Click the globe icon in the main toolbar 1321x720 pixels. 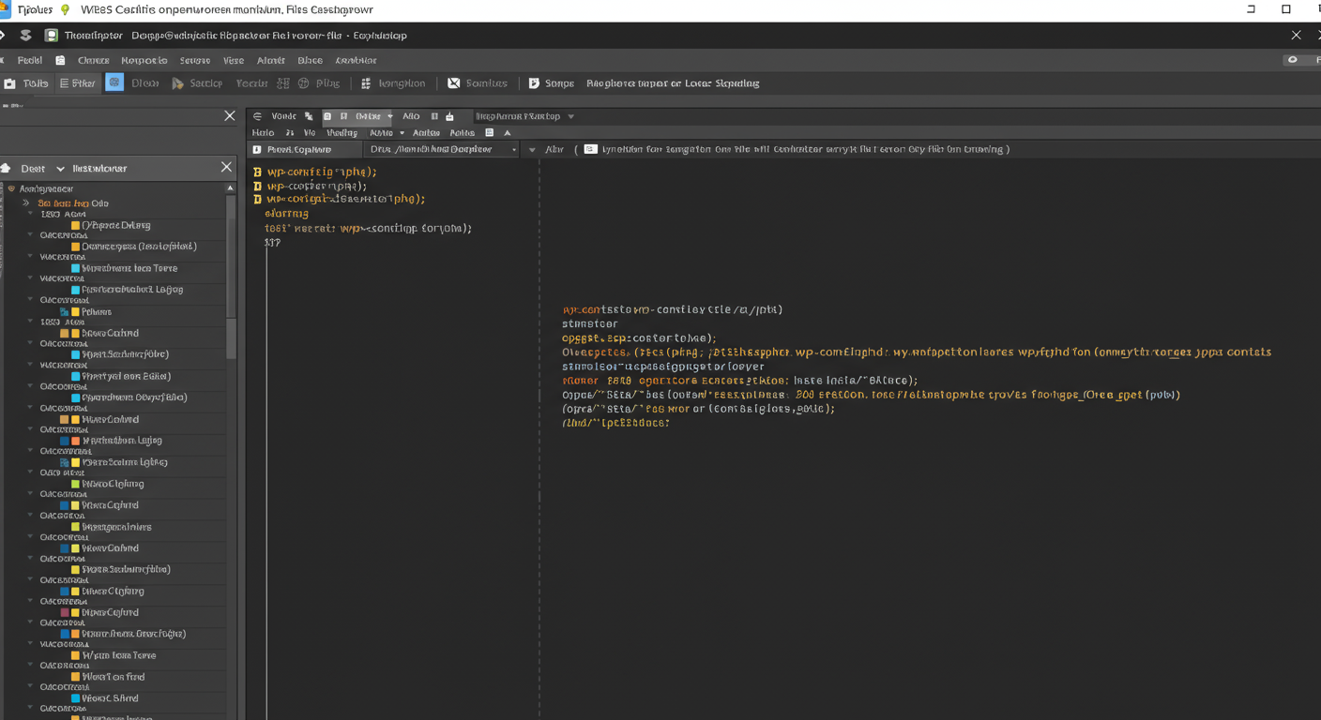(x=304, y=83)
